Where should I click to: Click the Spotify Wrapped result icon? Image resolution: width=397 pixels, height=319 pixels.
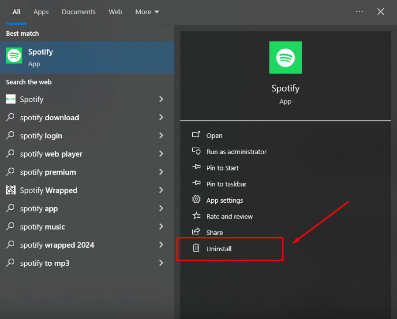click(11, 190)
